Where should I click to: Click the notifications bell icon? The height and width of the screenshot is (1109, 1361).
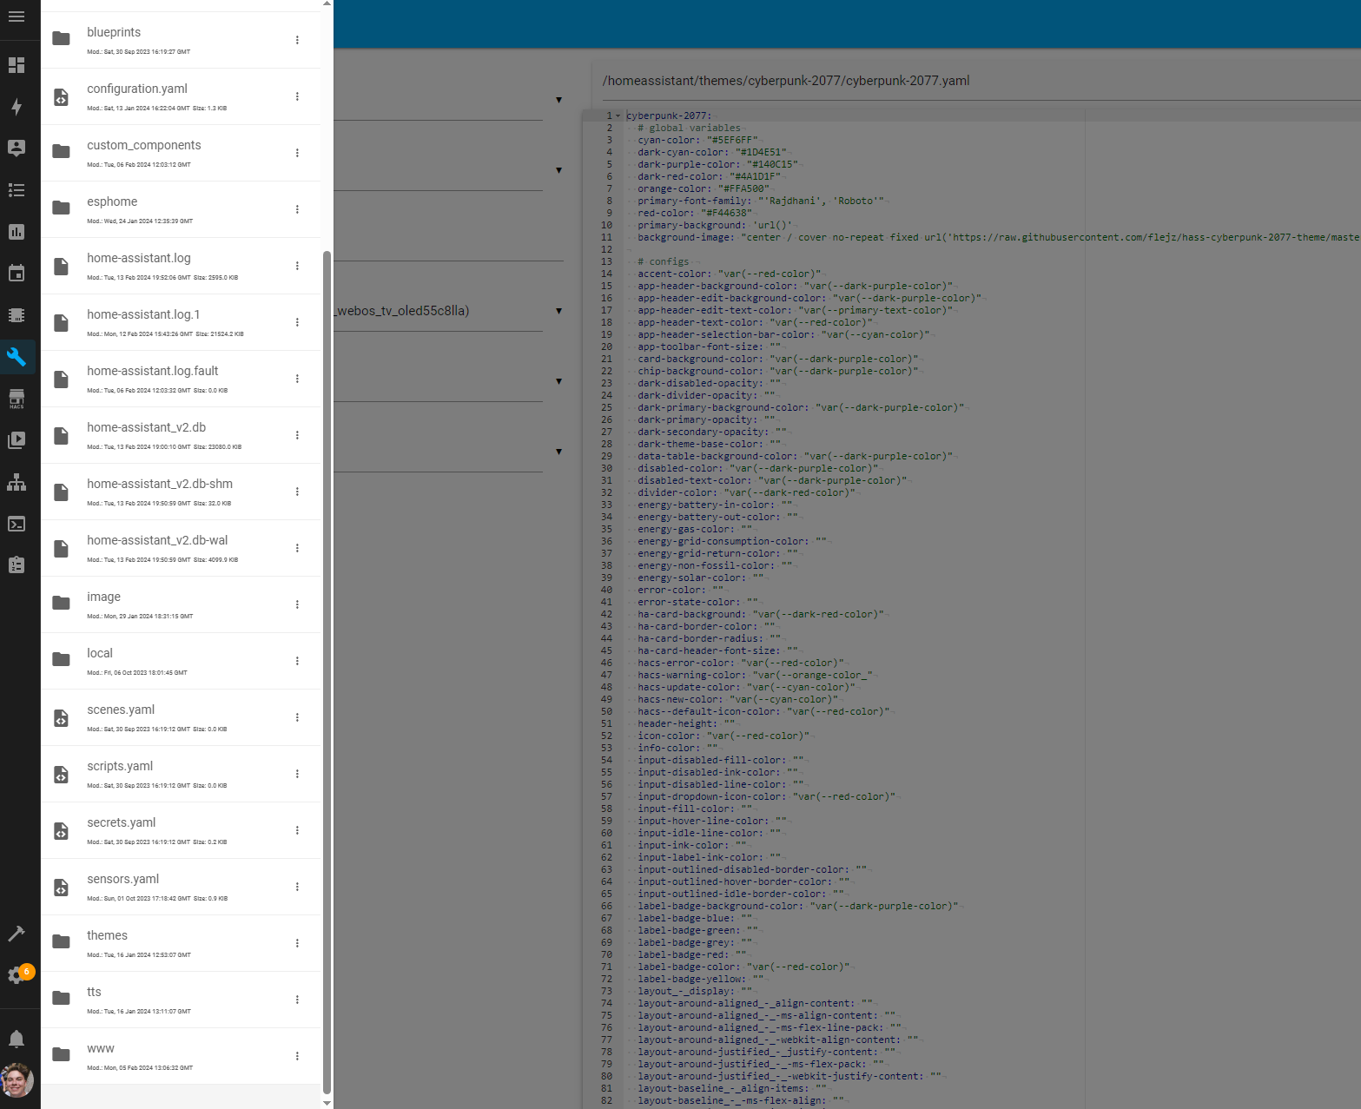click(17, 1039)
